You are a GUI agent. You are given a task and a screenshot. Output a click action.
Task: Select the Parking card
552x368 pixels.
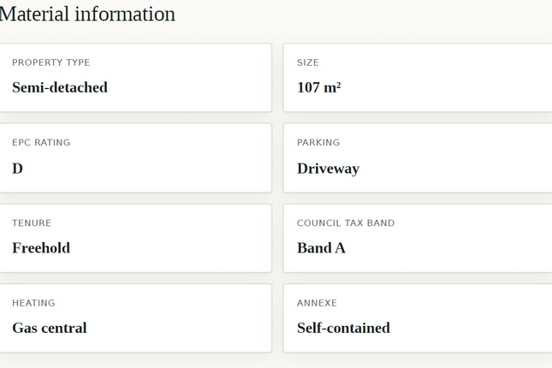(418, 157)
